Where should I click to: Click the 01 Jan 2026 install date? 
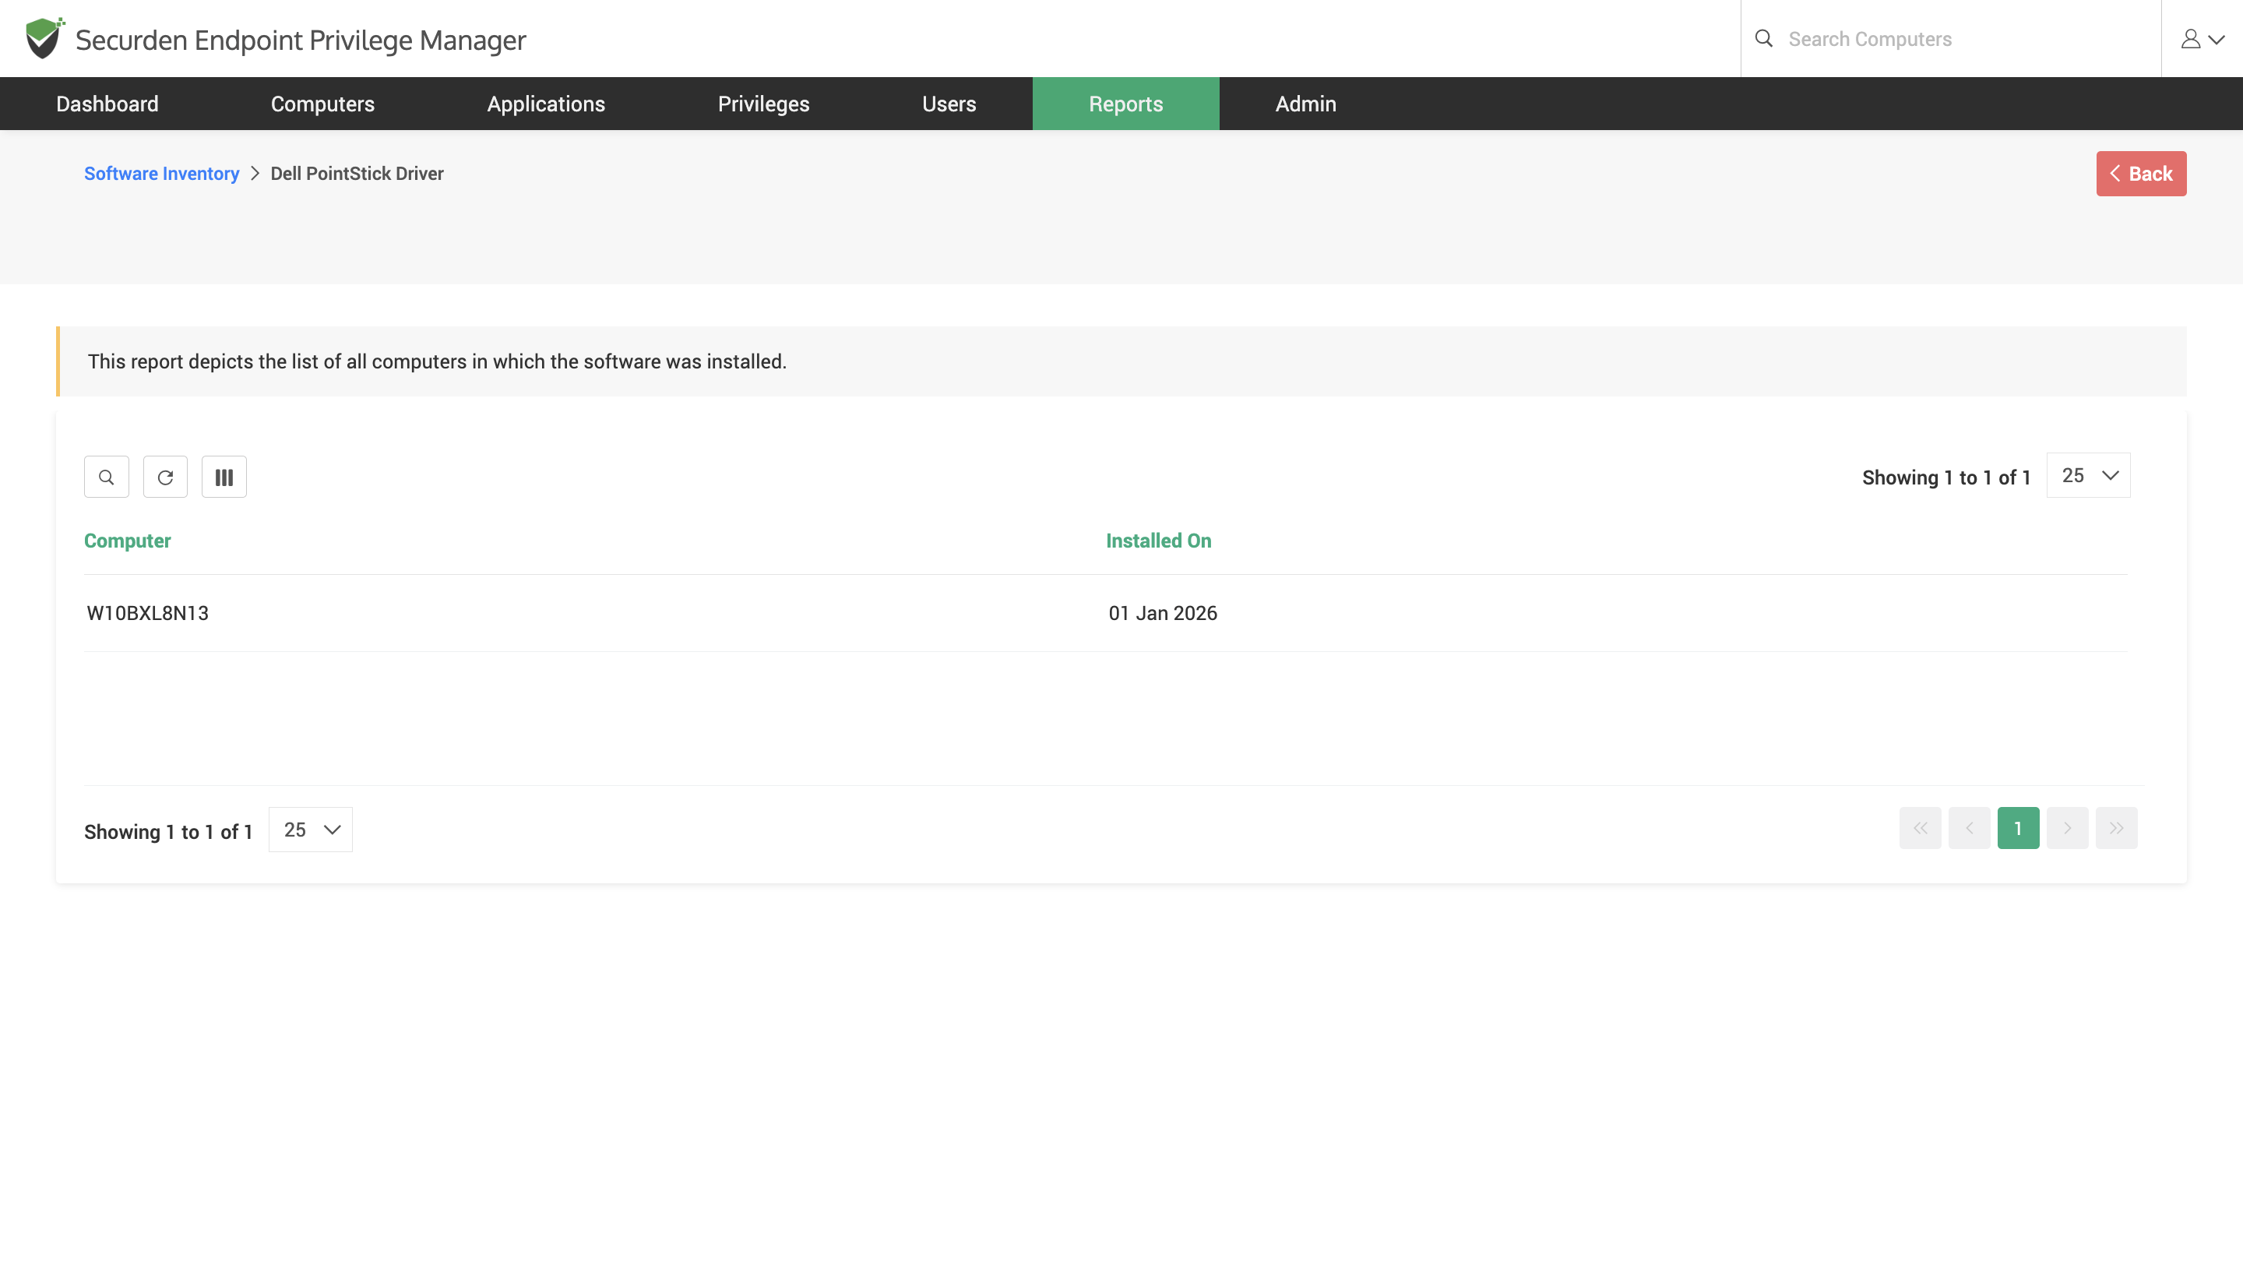(x=1163, y=613)
